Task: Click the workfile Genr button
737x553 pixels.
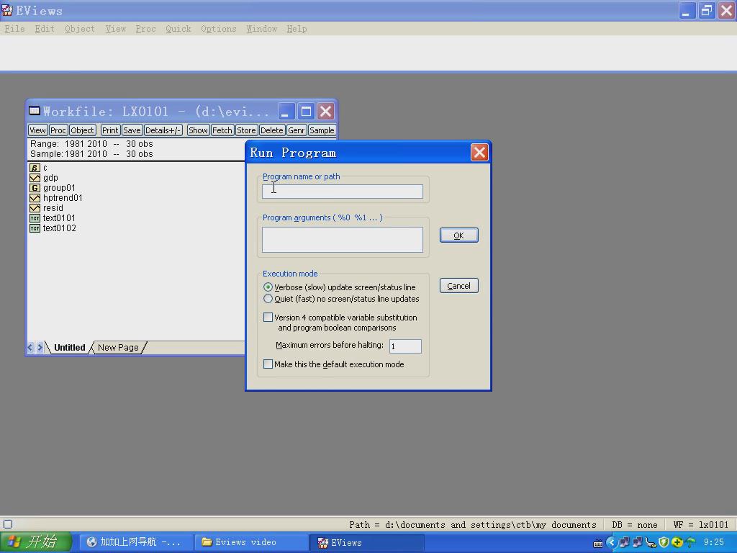Action: [x=296, y=130]
